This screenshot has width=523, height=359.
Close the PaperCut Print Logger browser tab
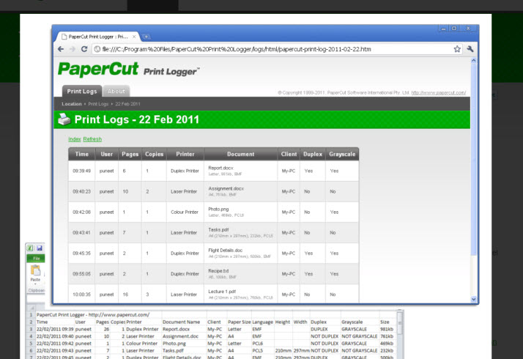point(134,37)
